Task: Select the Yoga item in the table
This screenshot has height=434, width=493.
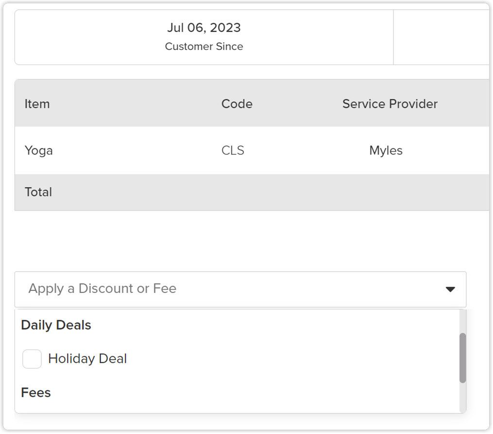Action: click(39, 150)
